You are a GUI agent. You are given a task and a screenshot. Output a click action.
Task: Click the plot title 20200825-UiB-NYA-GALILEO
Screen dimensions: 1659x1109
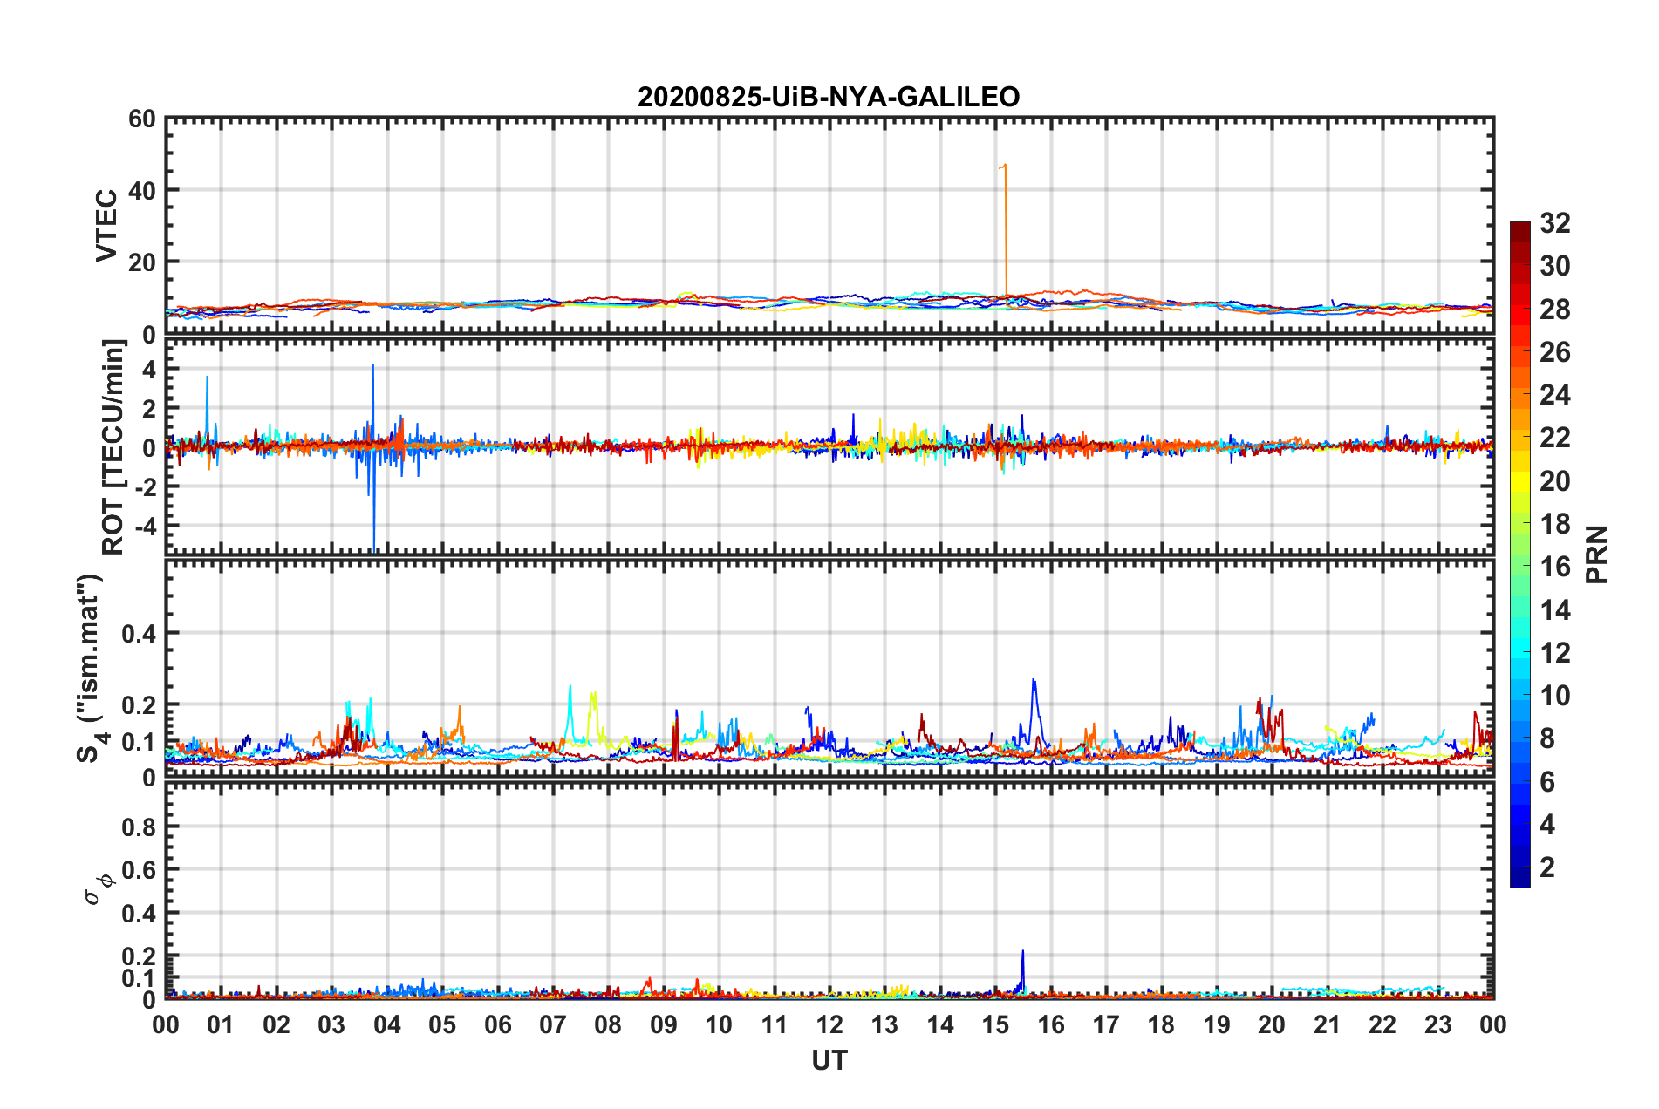[829, 97]
